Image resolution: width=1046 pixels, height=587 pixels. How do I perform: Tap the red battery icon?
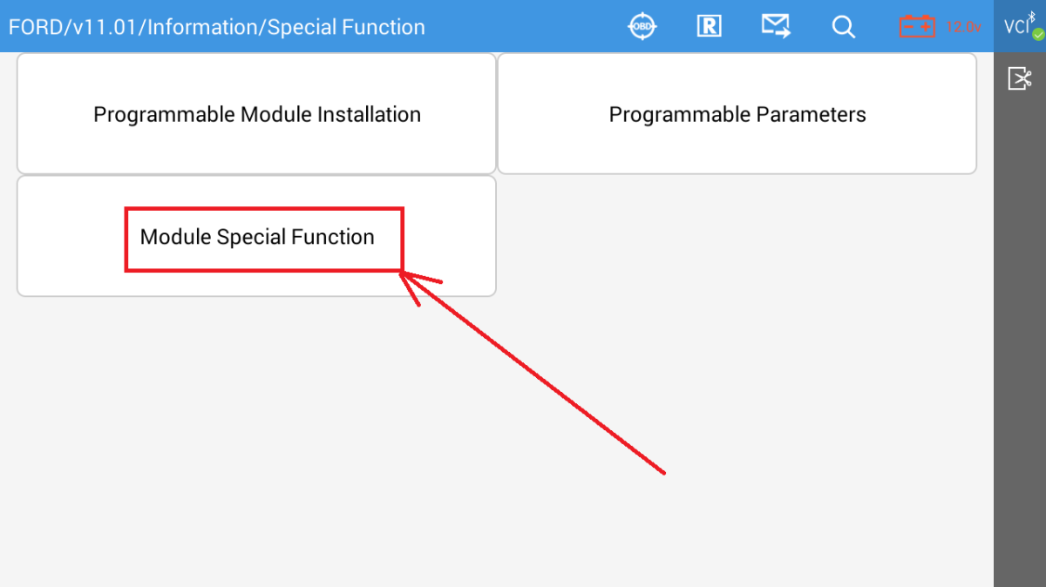(917, 26)
